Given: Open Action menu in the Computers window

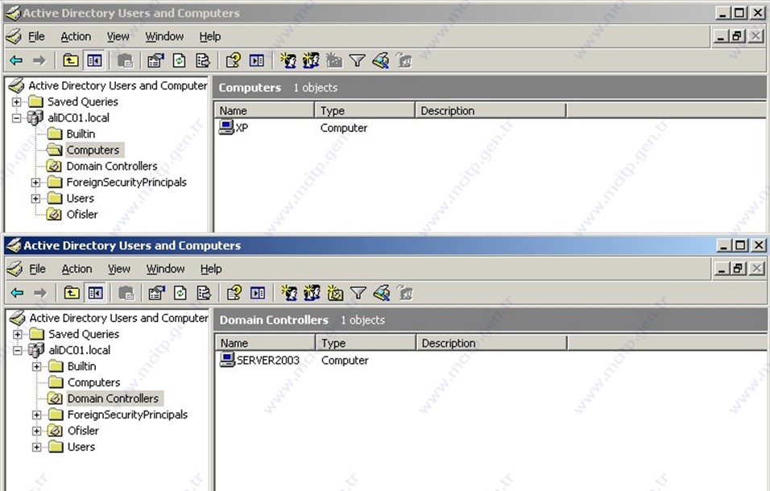Looking at the screenshot, I should (x=76, y=36).
